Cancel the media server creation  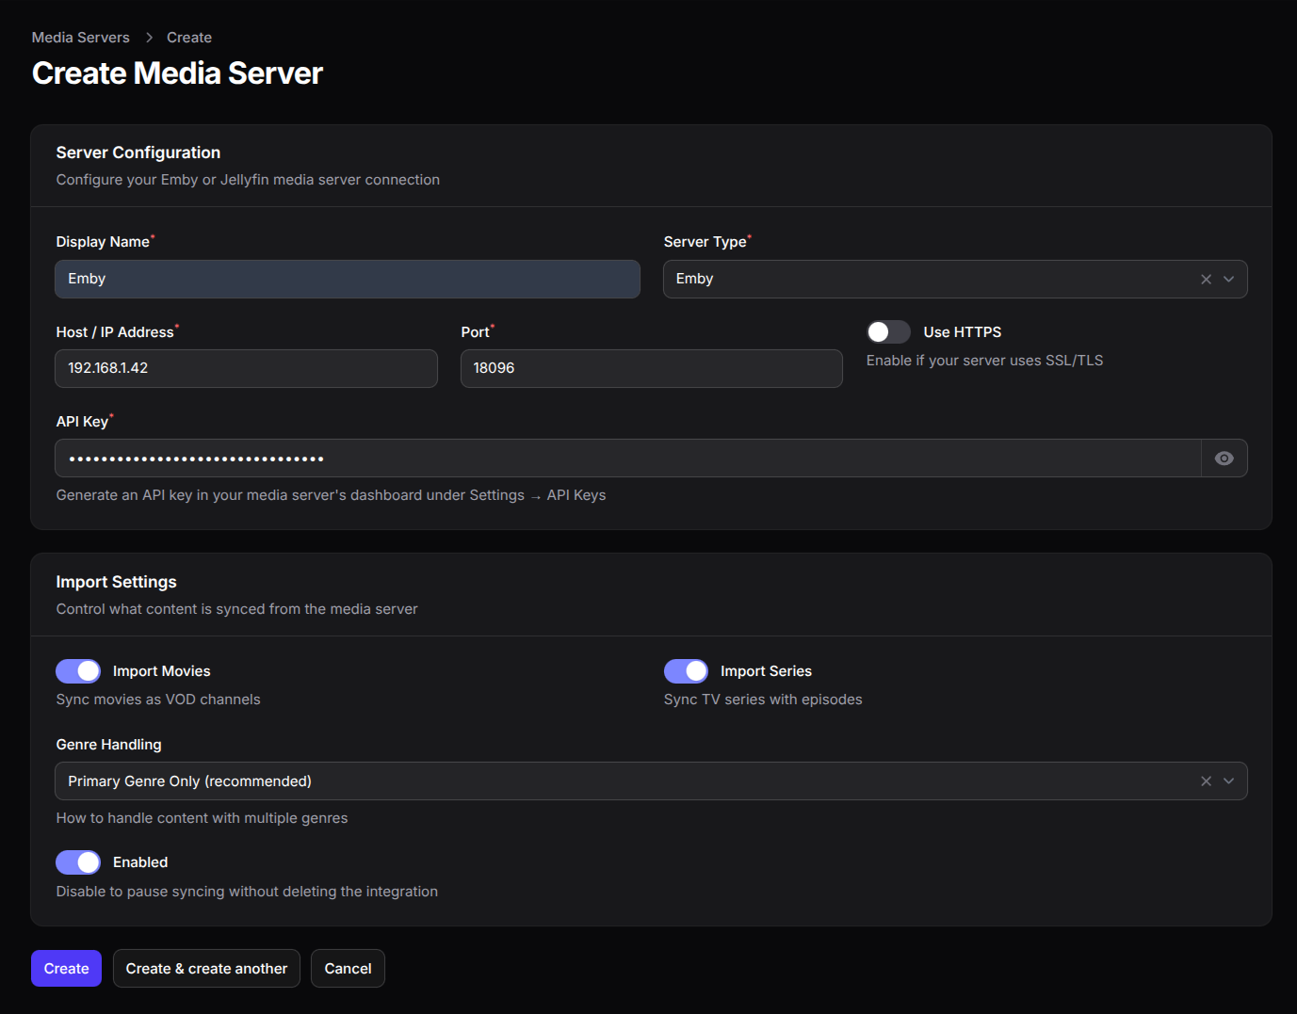(348, 968)
